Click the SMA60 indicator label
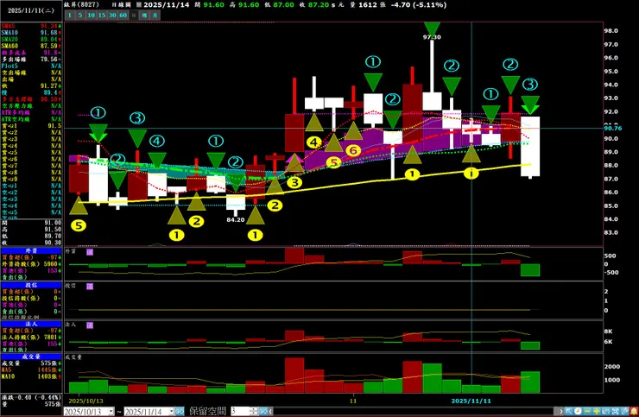Viewport: 639px width, 417px height. point(9,46)
